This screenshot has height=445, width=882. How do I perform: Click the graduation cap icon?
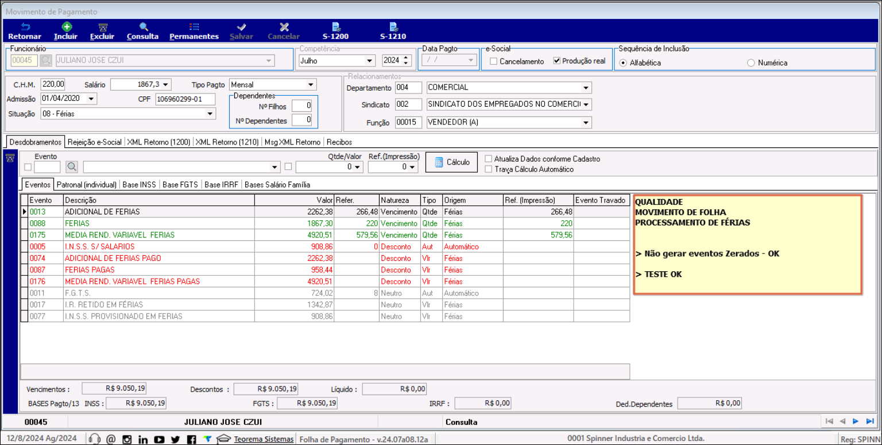(x=224, y=439)
